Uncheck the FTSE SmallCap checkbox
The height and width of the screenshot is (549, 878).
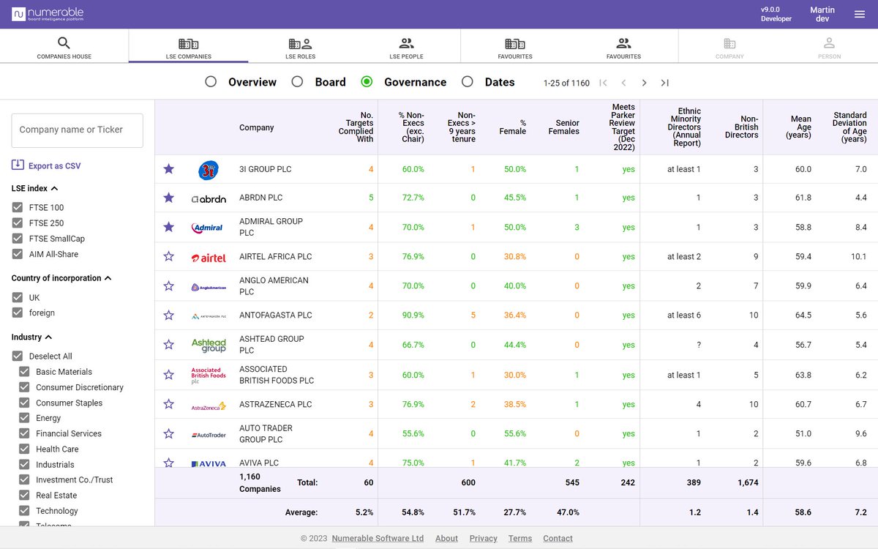pos(18,239)
